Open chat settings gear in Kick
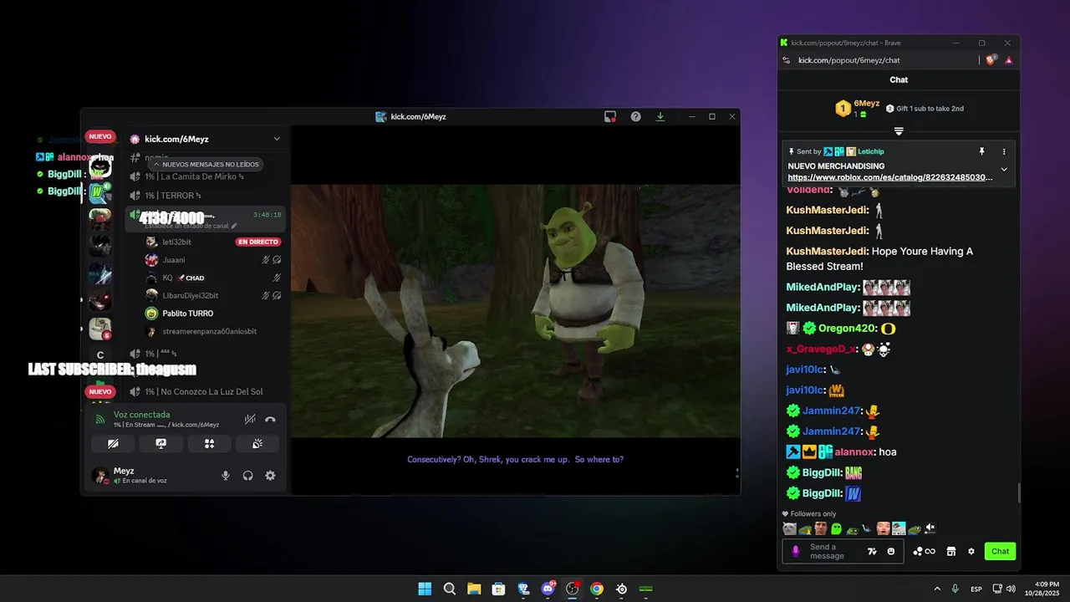 point(971,551)
